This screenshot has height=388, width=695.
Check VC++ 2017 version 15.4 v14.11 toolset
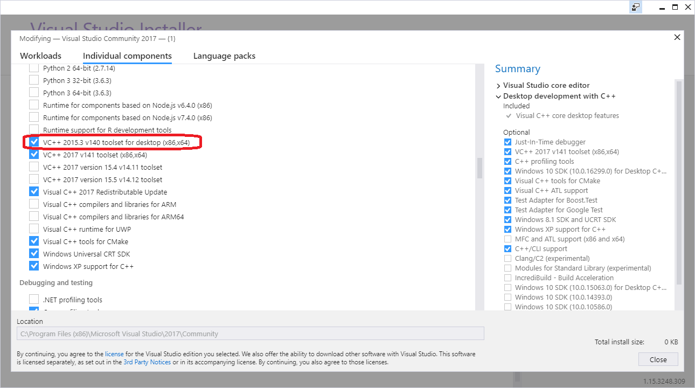[34, 167]
